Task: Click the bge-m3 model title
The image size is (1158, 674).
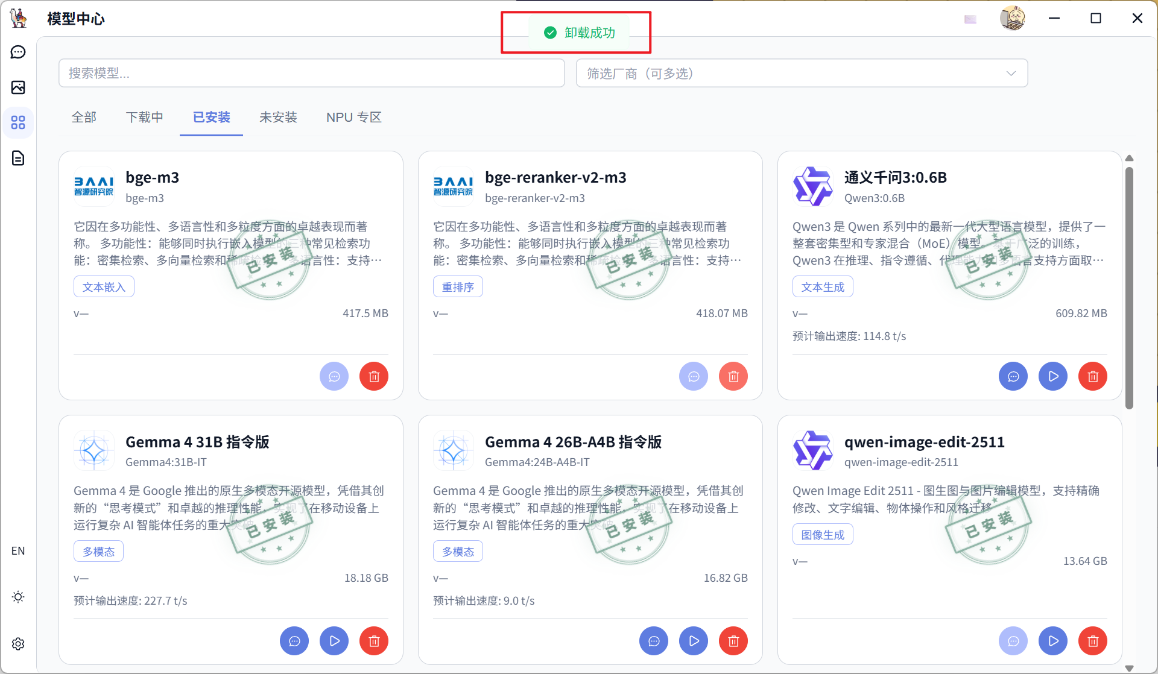Action: [152, 178]
